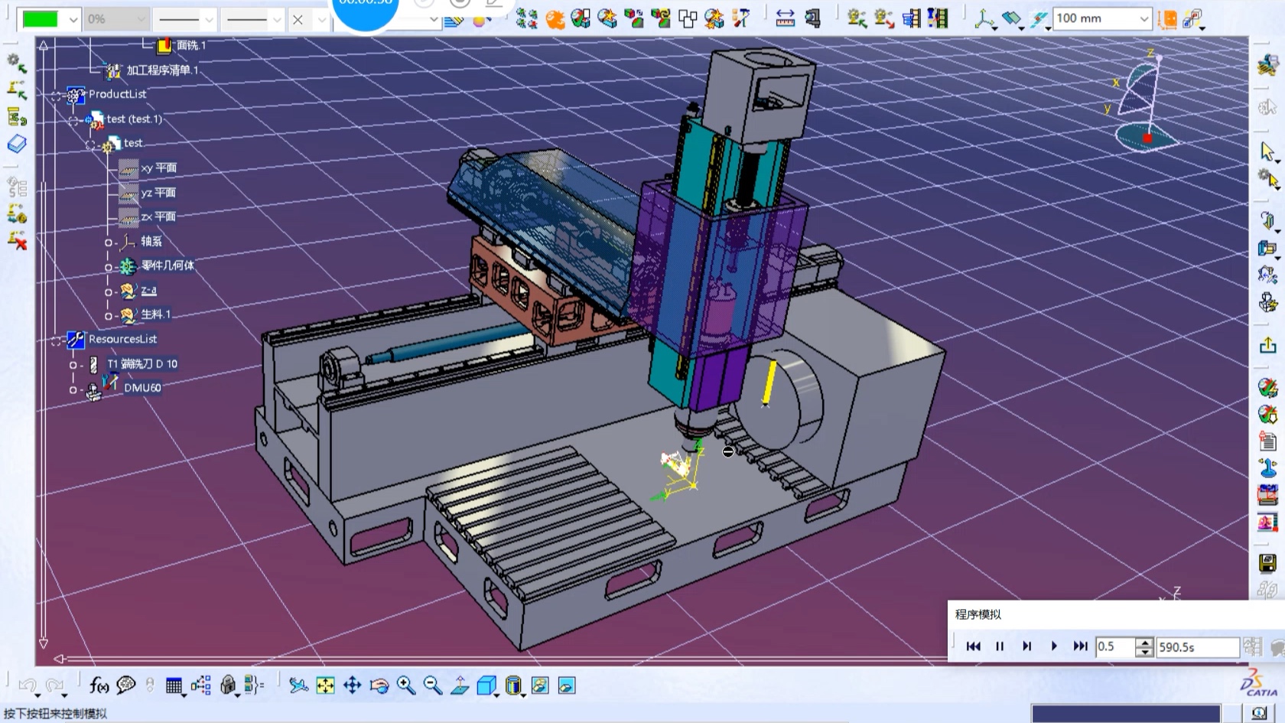The height and width of the screenshot is (723, 1285).
Task: Click the lock icon in bottom toolbar
Action: click(227, 686)
